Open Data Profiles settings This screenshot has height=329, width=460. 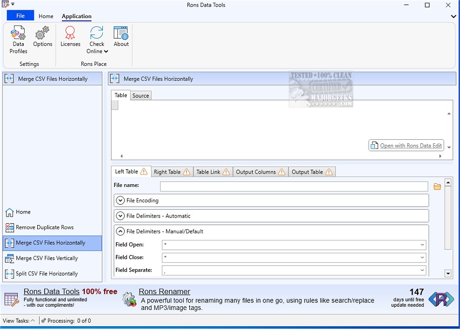point(18,40)
